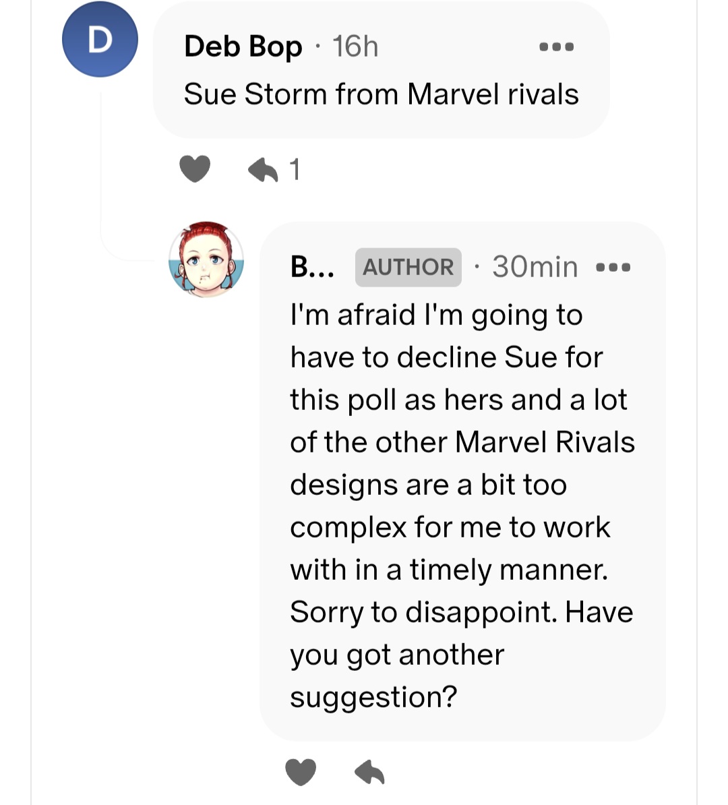This screenshot has width=728, height=805.
Task: Click the "Marvel Rivals" words in author's reply
Action: pos(545,442)
